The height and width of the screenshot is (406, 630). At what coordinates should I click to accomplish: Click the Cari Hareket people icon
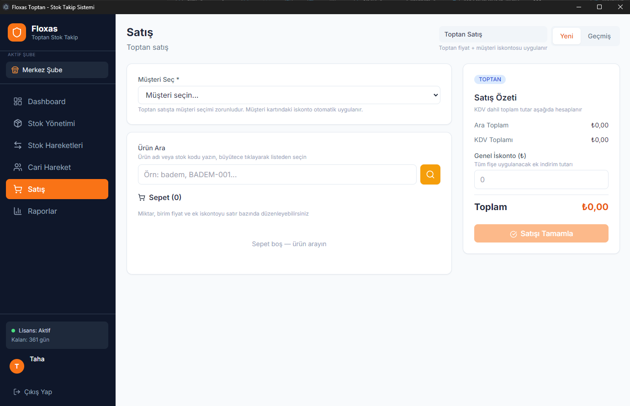(x=18, y=167)
